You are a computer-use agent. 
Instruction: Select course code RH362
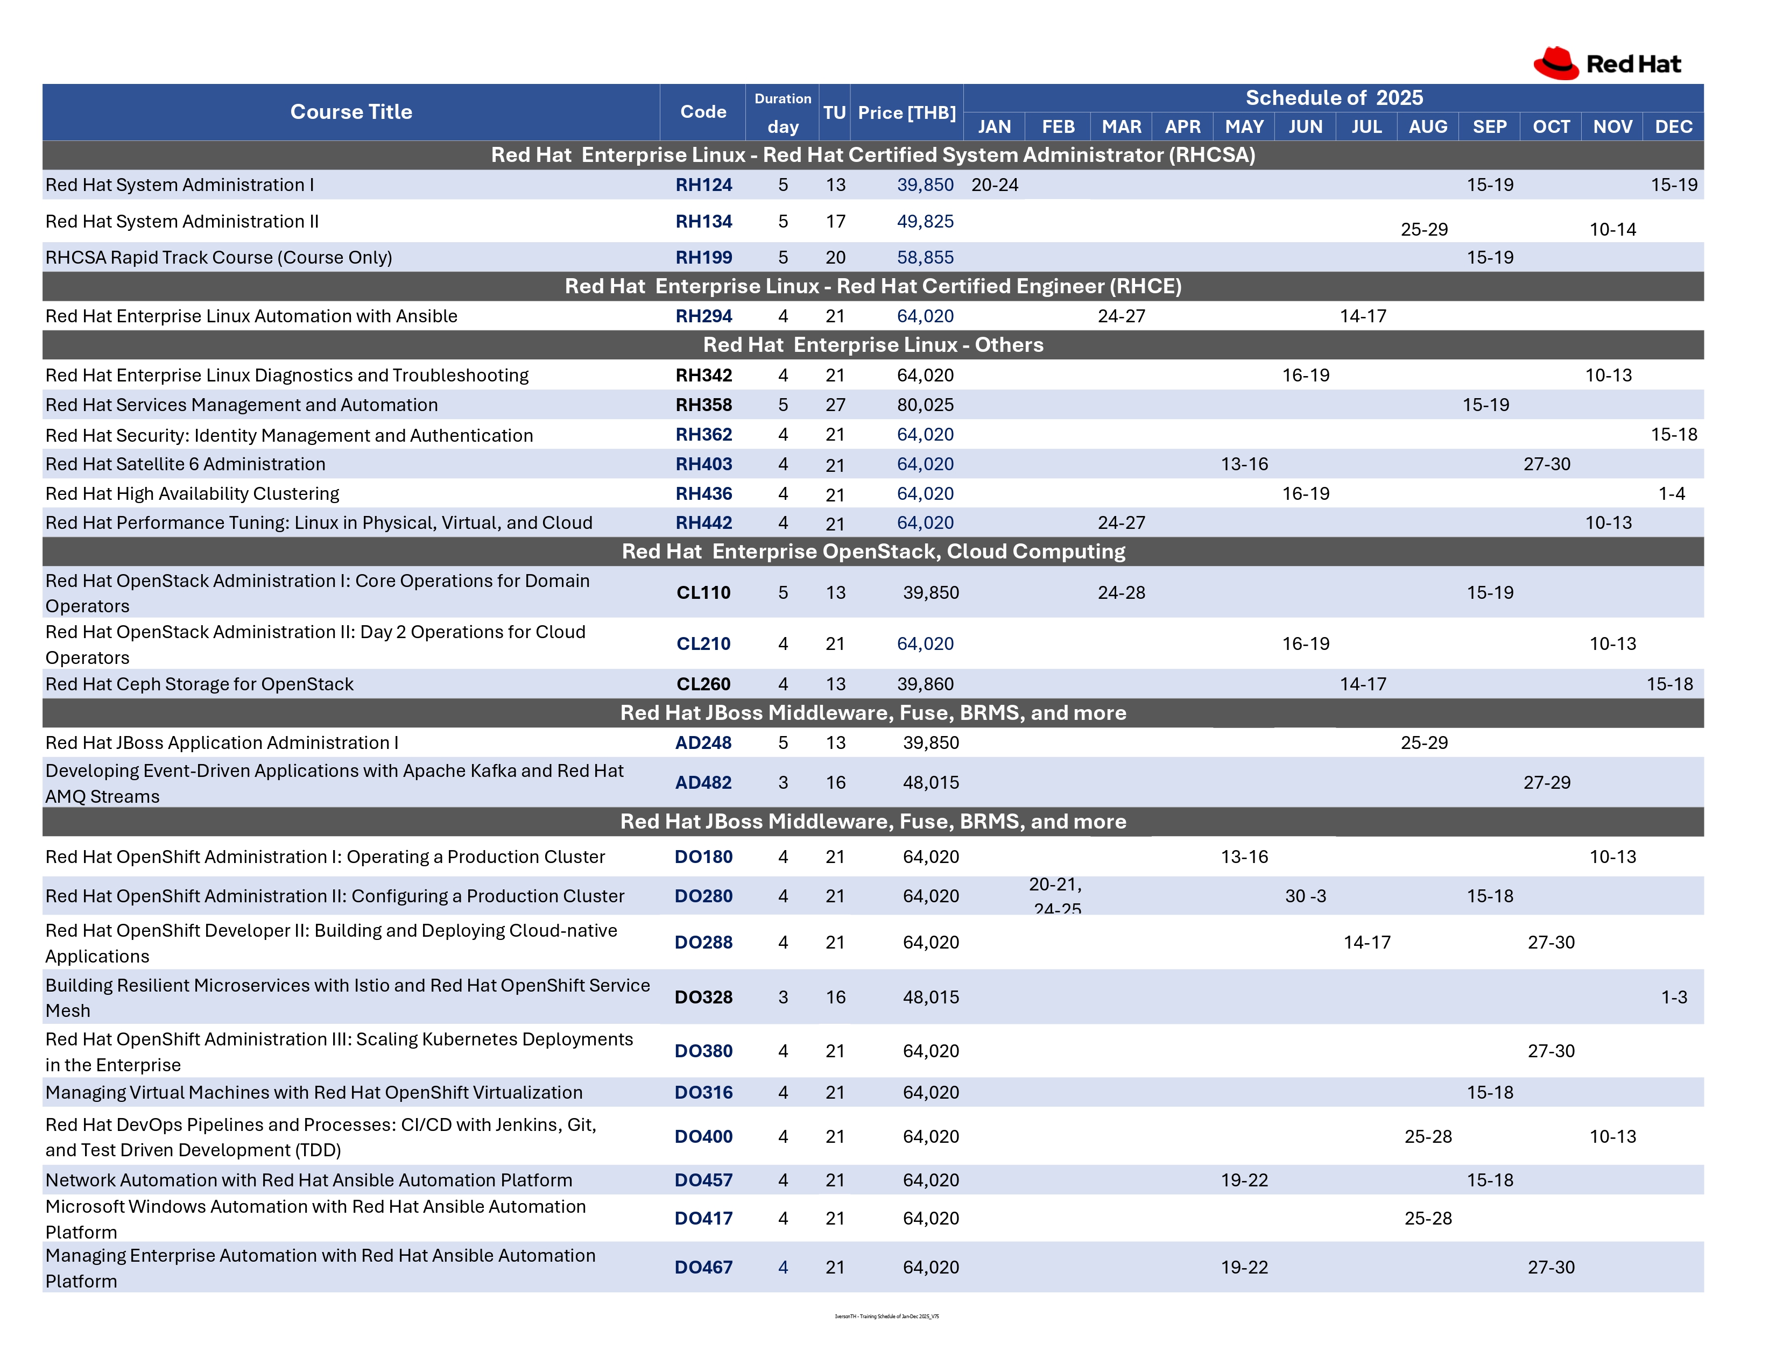click(703, 434)
